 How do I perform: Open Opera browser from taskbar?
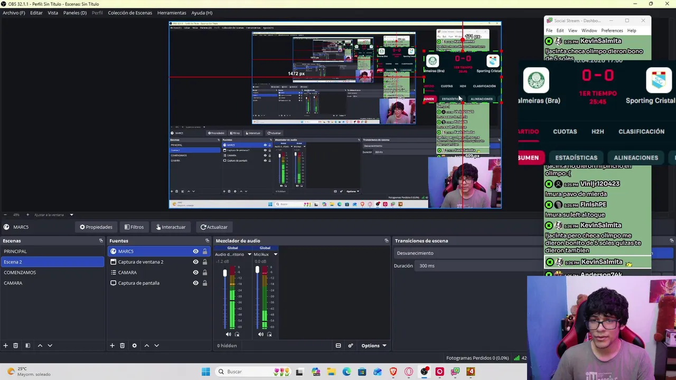(x=409, y=372)
